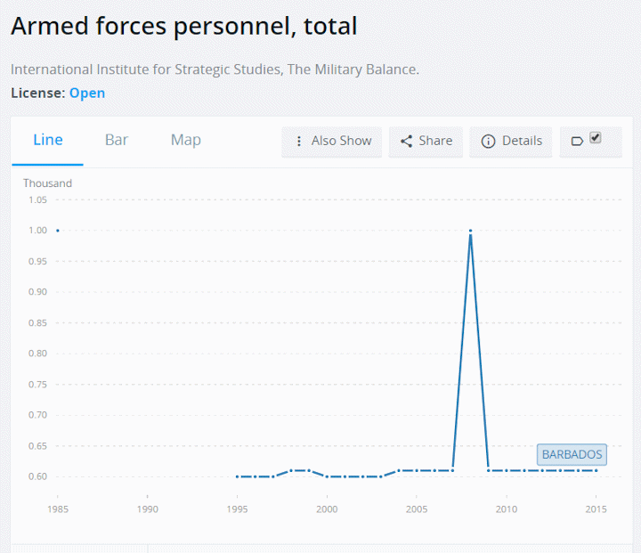641x553 pixels.
Task: Switch to the Map tab
Action: 186,140
